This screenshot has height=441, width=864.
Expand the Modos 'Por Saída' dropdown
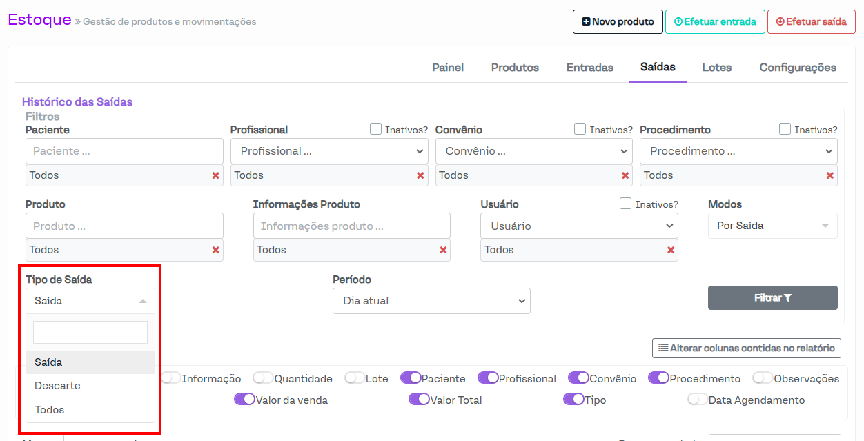tap(772, 226)
